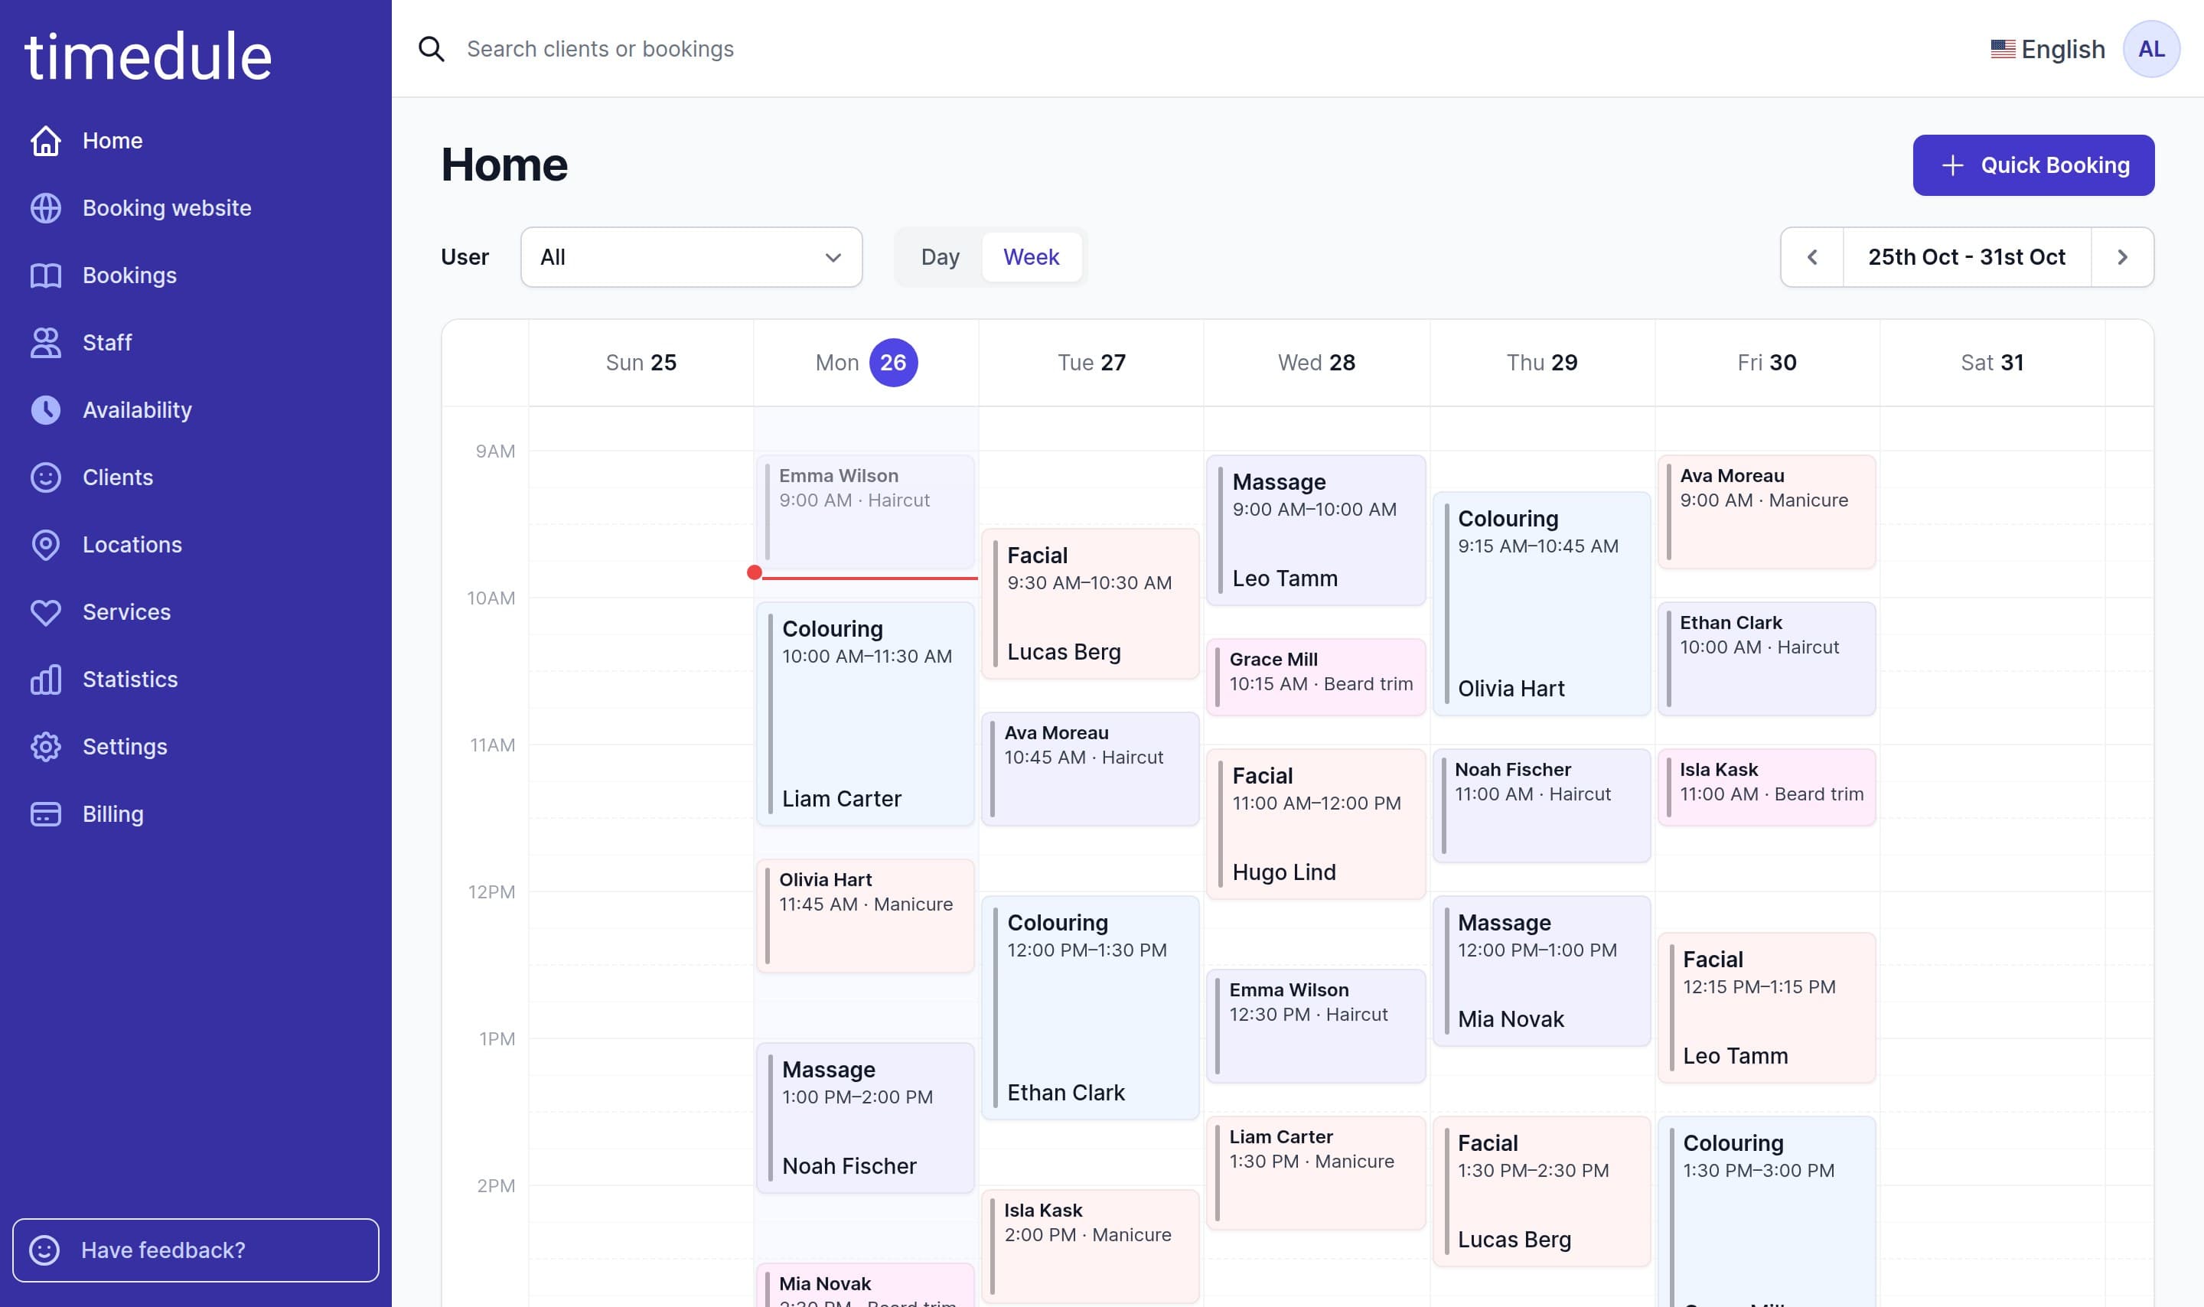Screen dimensions: 2204x1307
Task: Click the Have feedback? button
Action: coord(195,1250)
